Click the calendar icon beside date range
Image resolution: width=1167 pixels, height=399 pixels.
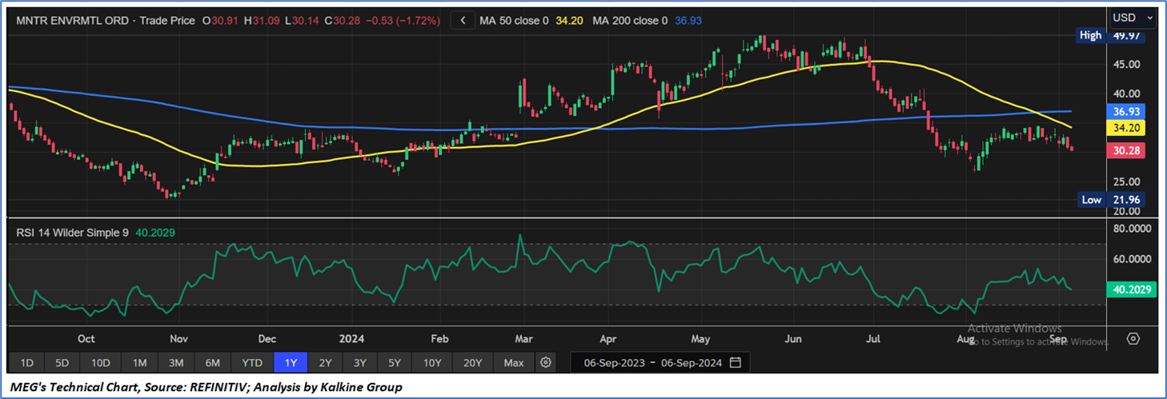[736, 362]
